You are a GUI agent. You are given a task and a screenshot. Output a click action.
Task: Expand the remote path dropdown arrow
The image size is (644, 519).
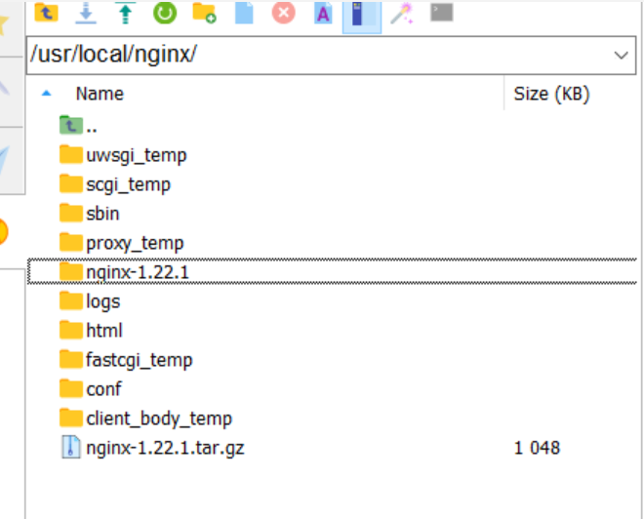pyautogui.click(x=622, y=55)
